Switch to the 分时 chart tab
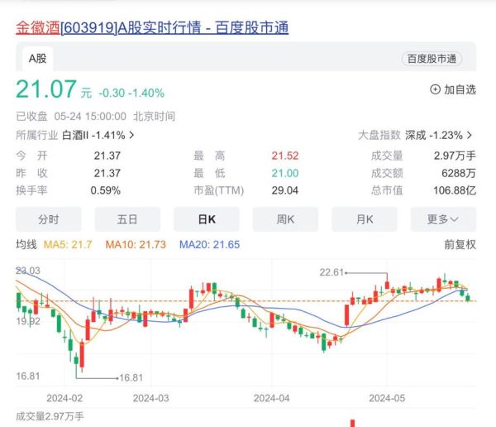 [49, 219]
